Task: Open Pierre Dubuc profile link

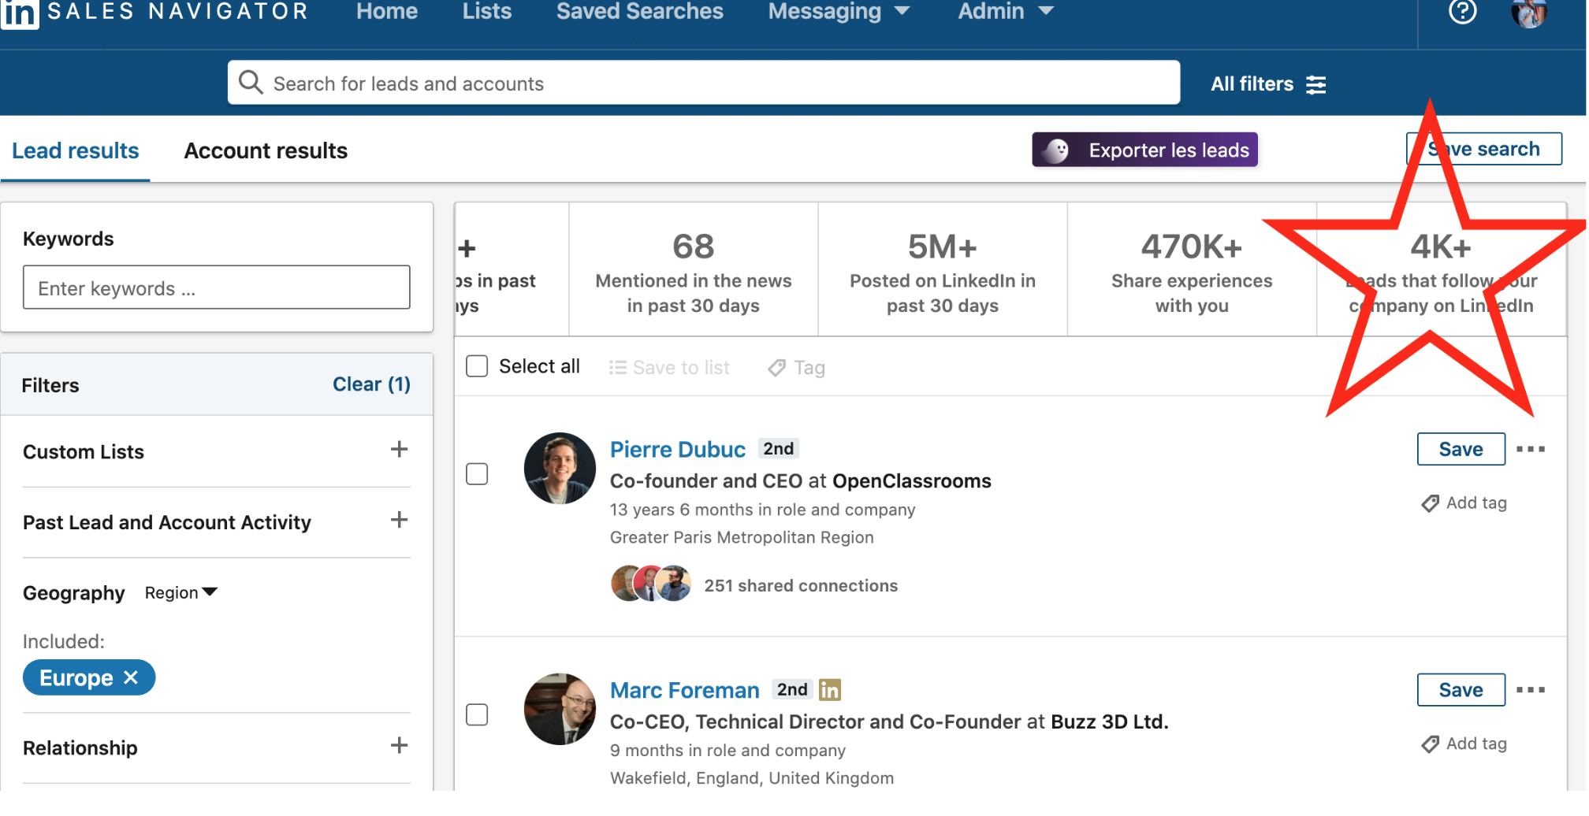Action: [678, 450]
